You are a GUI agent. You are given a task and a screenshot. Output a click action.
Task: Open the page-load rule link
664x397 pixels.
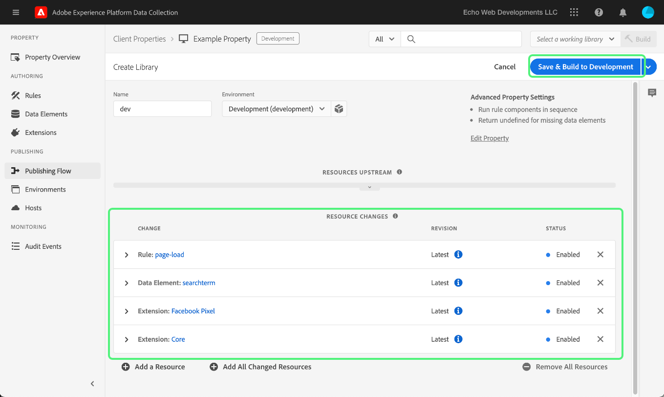coord(170,255)
